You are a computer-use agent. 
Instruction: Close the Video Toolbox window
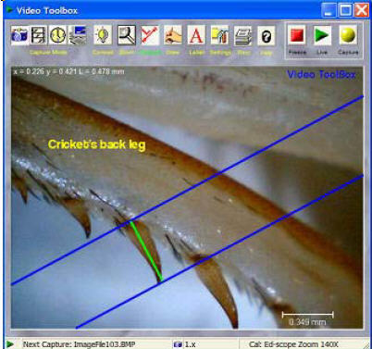point(362,10)
